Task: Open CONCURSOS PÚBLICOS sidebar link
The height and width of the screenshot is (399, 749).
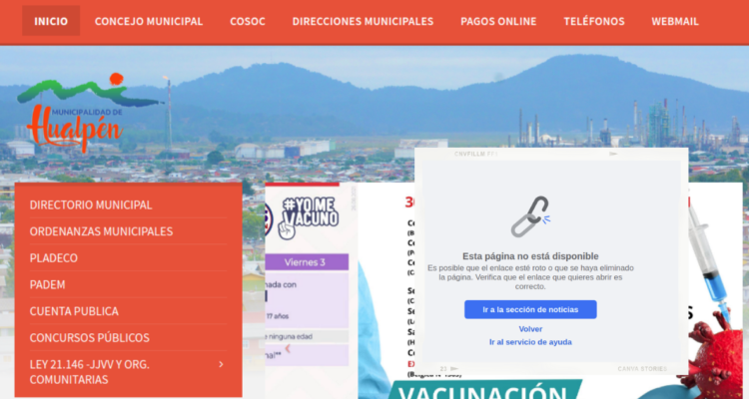Action: click(x=90, y=337)
